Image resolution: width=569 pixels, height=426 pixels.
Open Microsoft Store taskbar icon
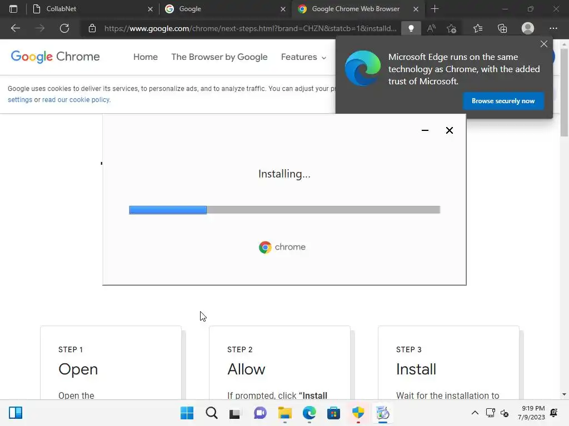point(333,413)
